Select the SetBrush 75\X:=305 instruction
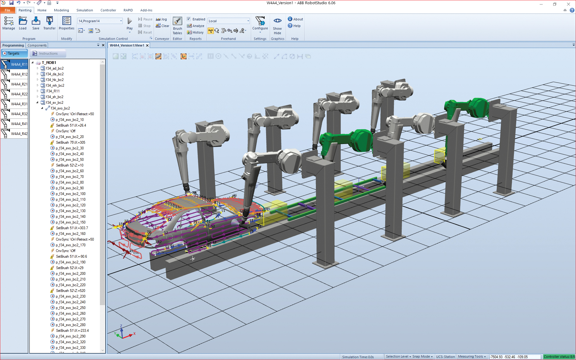 pos(70,142)
